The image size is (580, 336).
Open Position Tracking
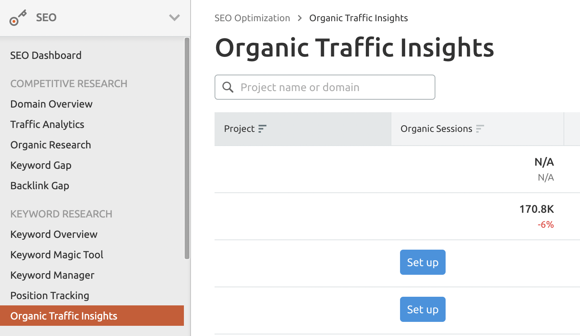pyautogui.click(x=50, y=295)
